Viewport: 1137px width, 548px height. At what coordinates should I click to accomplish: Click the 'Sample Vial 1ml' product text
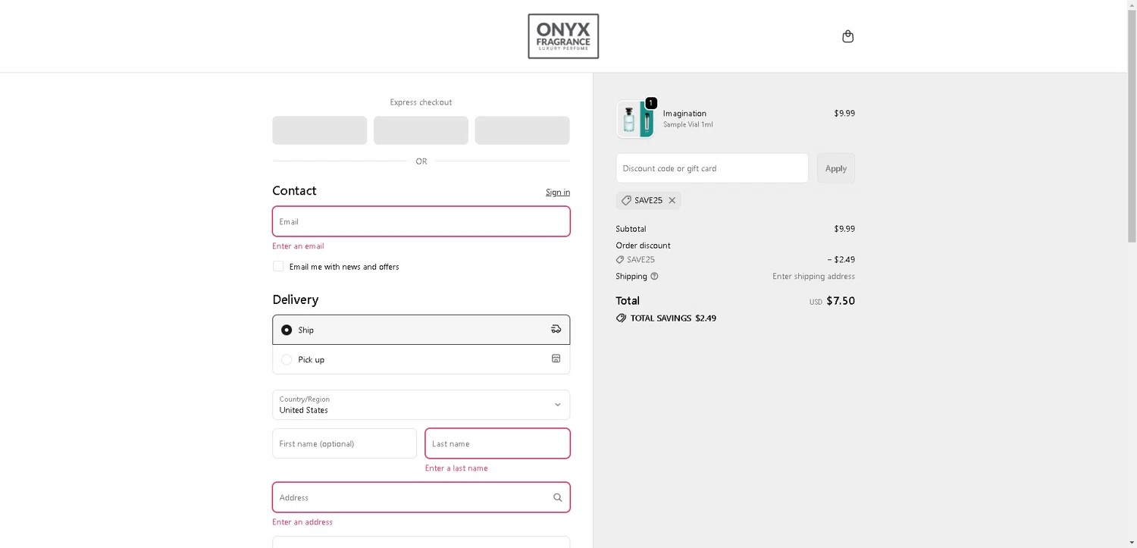click(688, 125)
